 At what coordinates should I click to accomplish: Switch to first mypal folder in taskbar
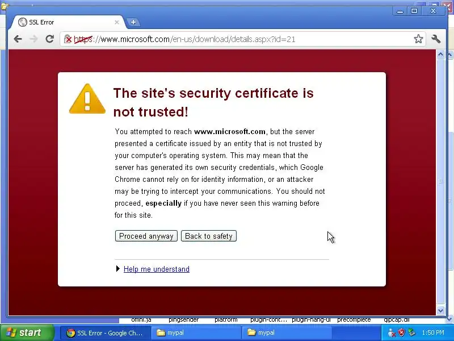coord(196,333)
